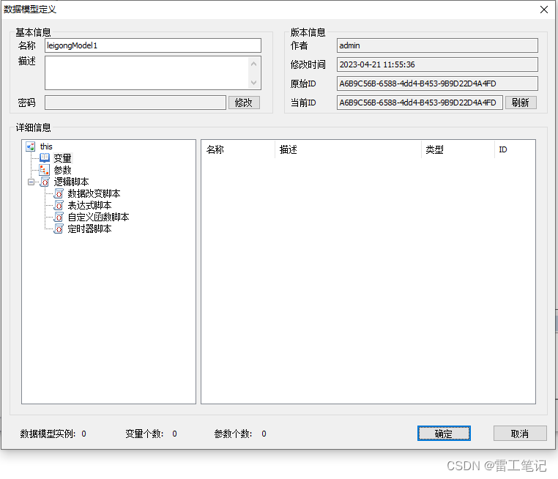Select the 'this' tree item
The image size is (558, 479).
pyautogui.click(x=46, y=146)
